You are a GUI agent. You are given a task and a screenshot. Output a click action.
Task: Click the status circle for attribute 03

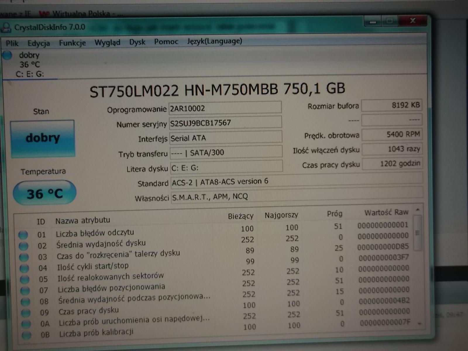24,257
